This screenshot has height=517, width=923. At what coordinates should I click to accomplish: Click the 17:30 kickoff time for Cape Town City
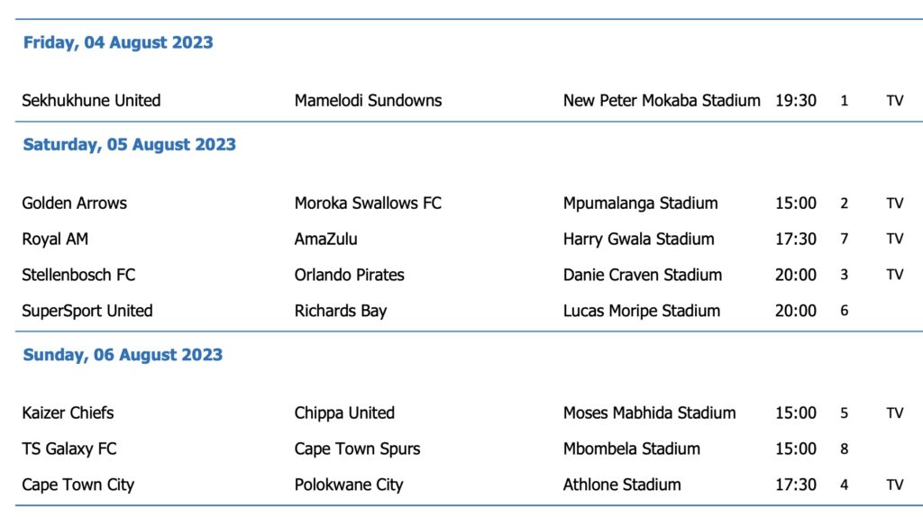[x=795, y=485]
